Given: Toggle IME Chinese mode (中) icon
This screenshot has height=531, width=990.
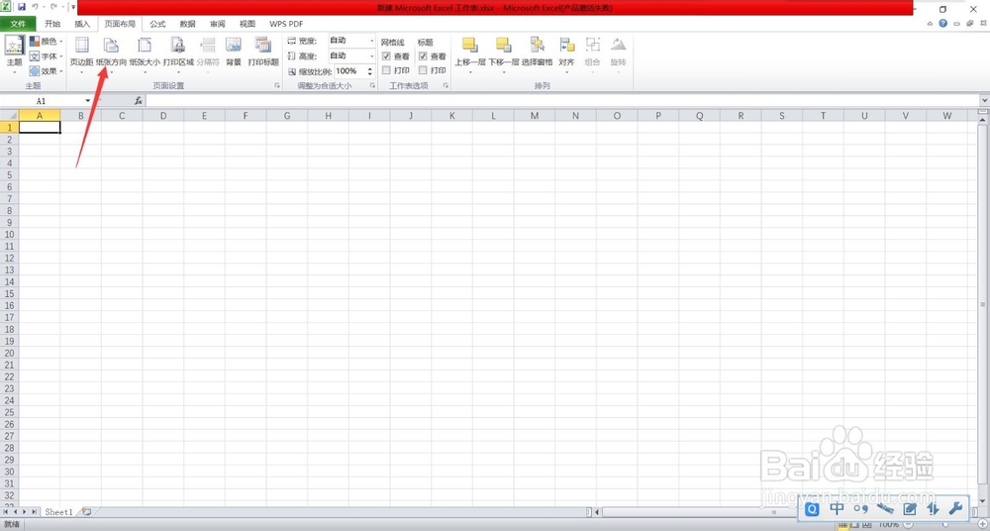Looking at the screenshot, I should (837, 508).
